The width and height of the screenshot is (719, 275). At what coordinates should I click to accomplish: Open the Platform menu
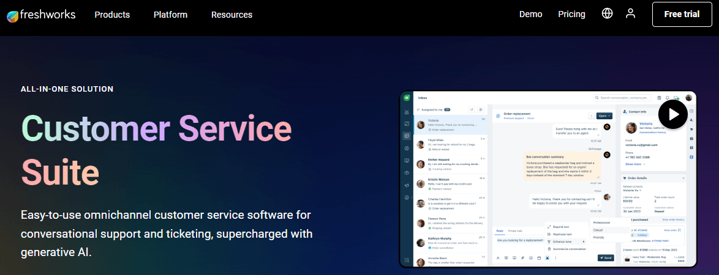(170, 14)
